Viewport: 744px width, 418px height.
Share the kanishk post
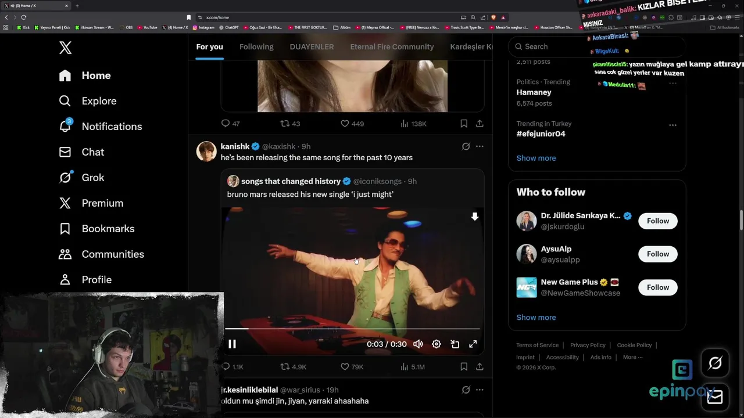(x=480, y=367)
